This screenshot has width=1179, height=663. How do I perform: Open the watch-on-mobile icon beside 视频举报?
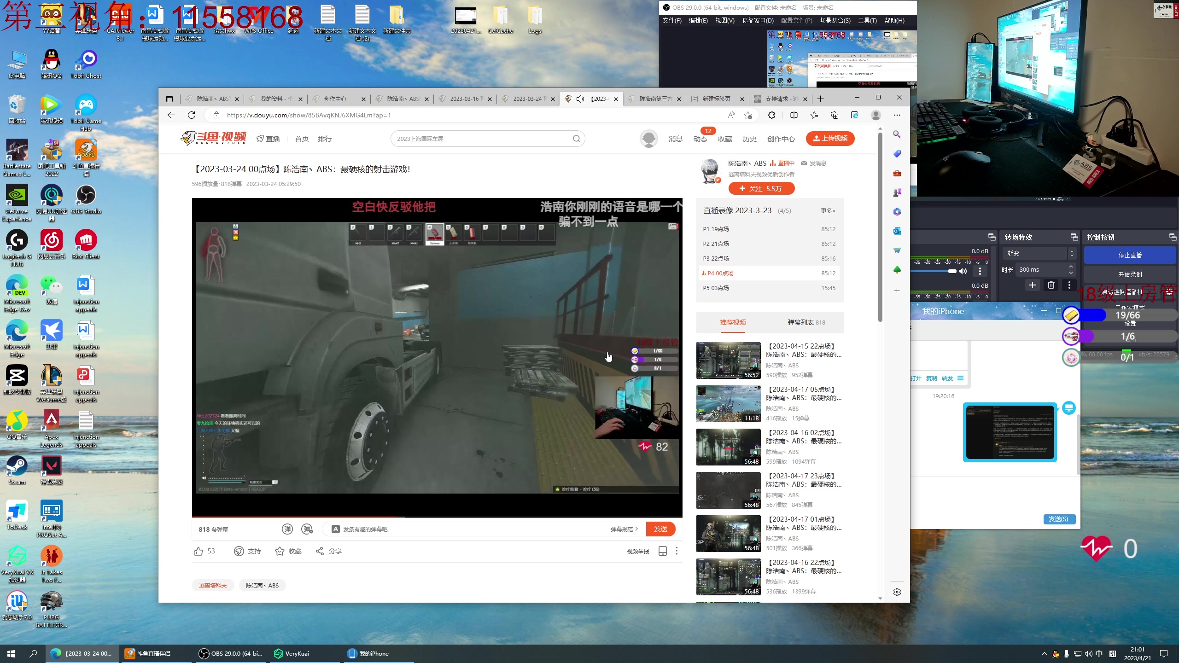coord(662,551)
